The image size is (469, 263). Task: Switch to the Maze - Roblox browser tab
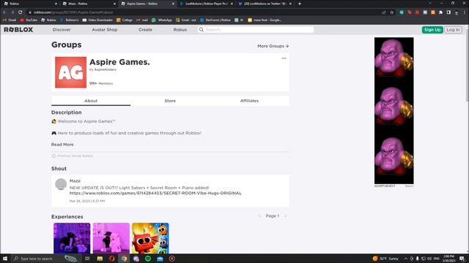click(x=89, y=4)
